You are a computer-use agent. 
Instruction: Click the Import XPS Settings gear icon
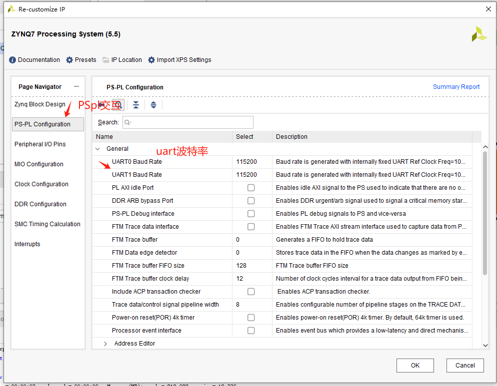pyautogui.click(x=151, y=60)
